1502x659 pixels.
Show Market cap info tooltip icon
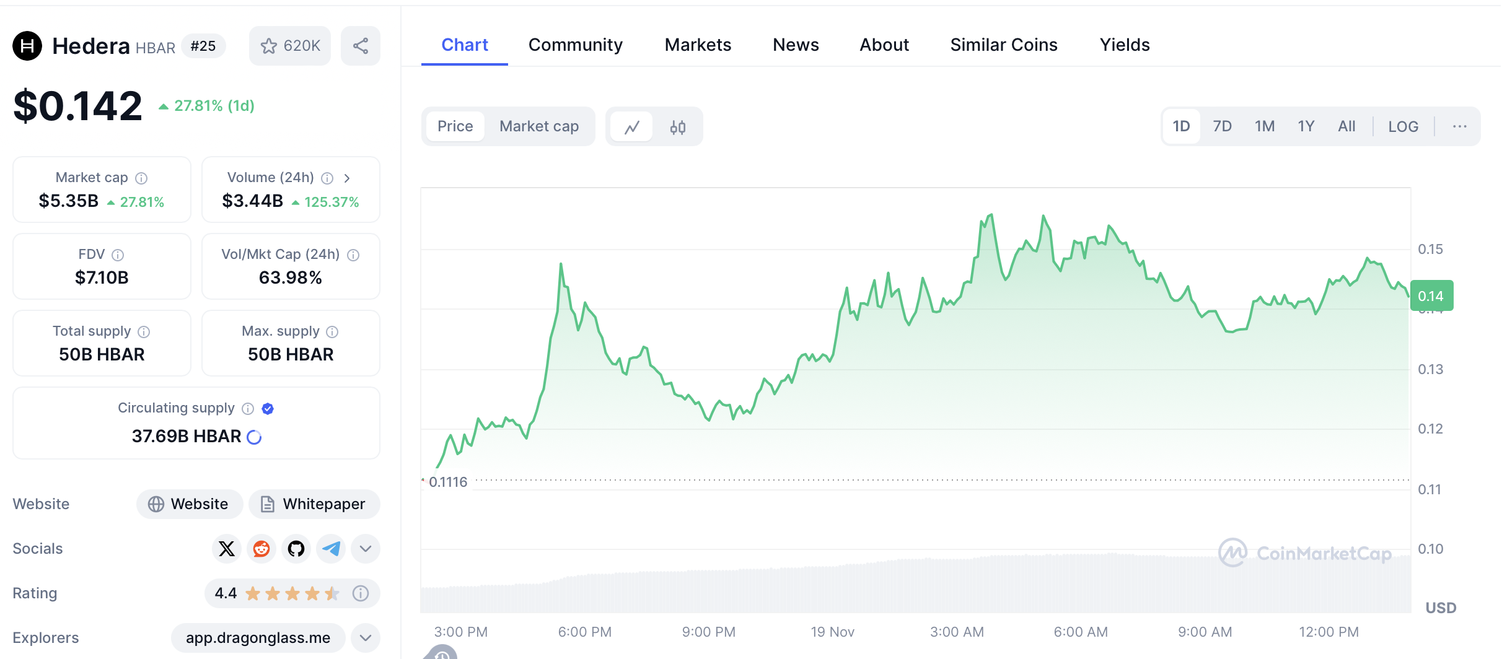pyautogui.click(x=142, y=178)
